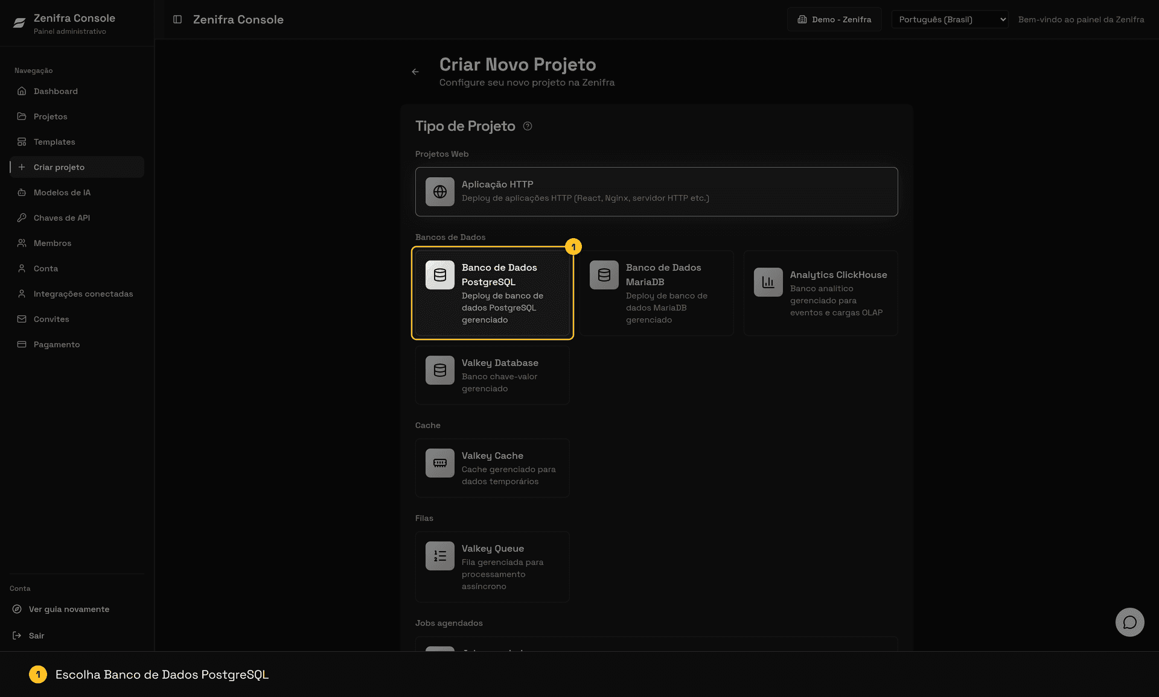Click the globe icon of Aplicação HTTP
1159x697 pixels.
(440, 192)
